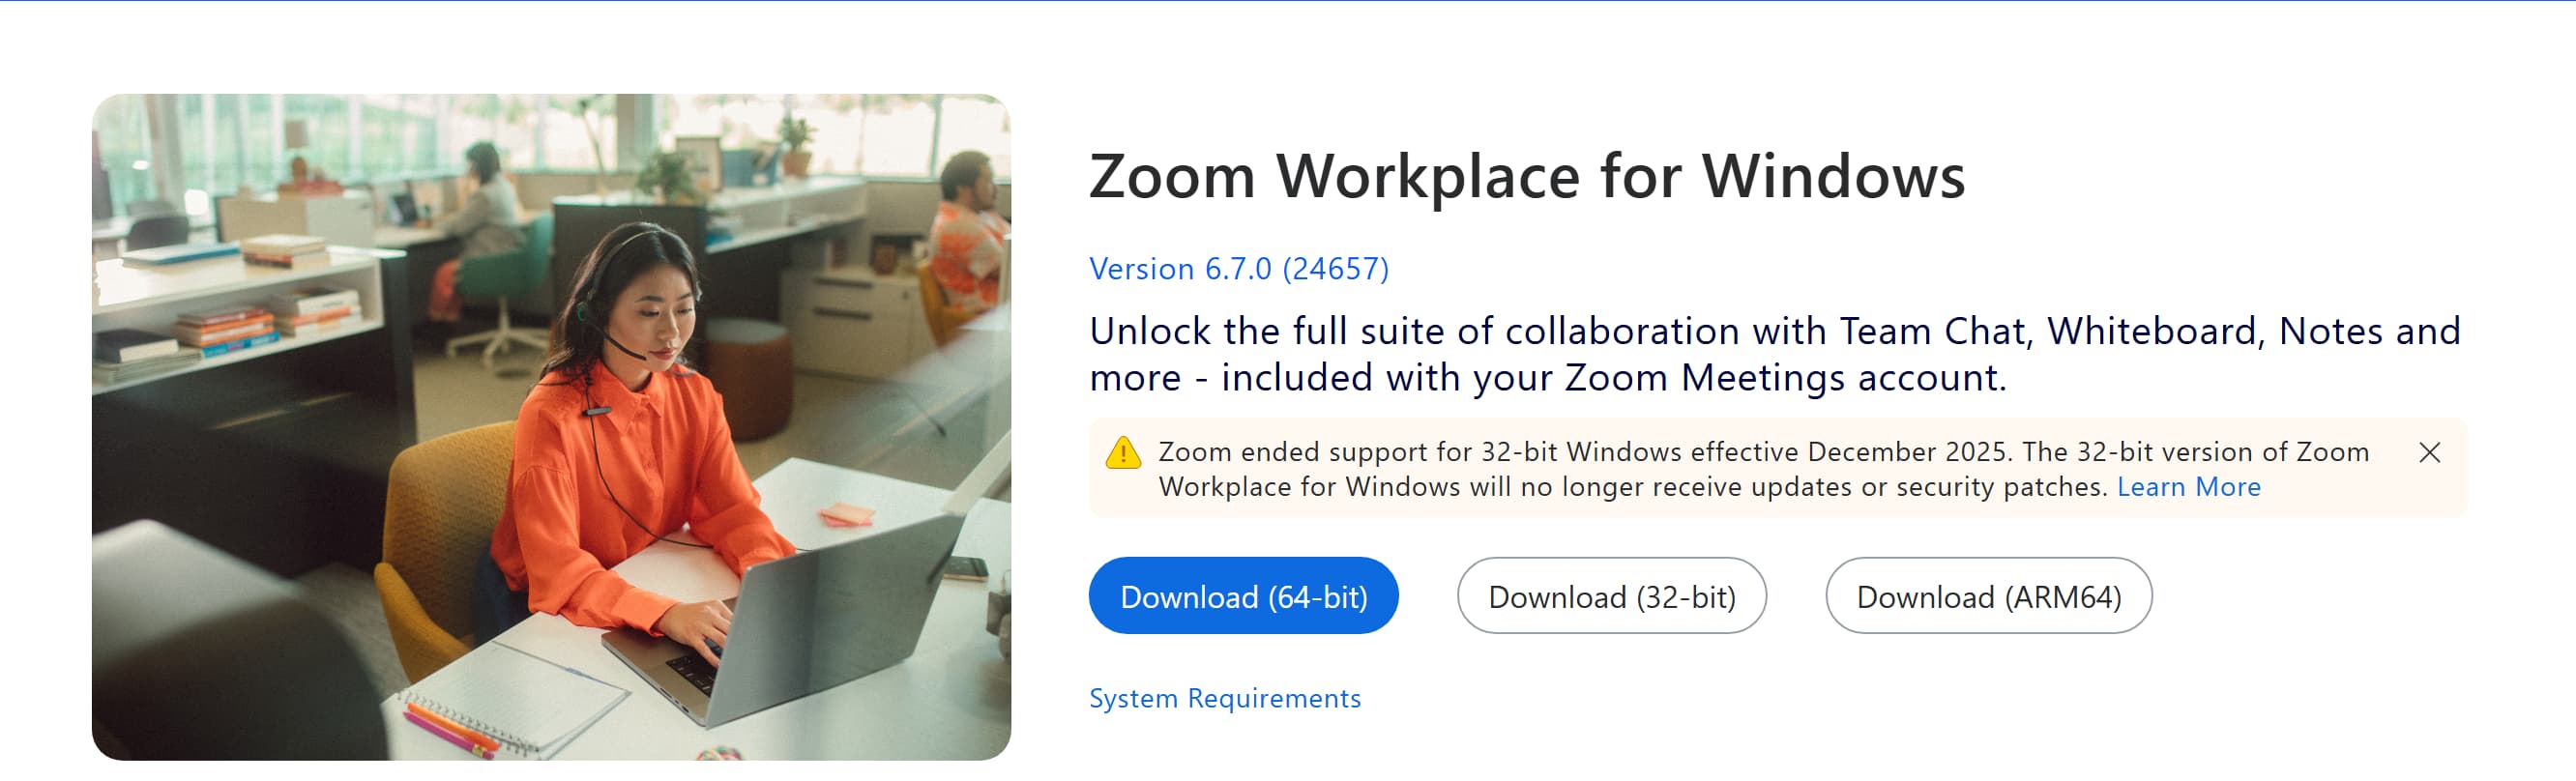Click the red bar at the top
The image size is (2576, 781).
pos(1288,4)
